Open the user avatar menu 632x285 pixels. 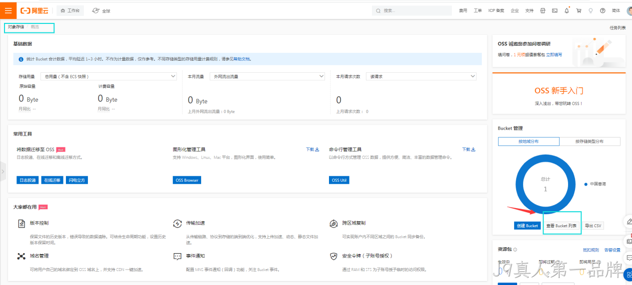coord(629,10)
